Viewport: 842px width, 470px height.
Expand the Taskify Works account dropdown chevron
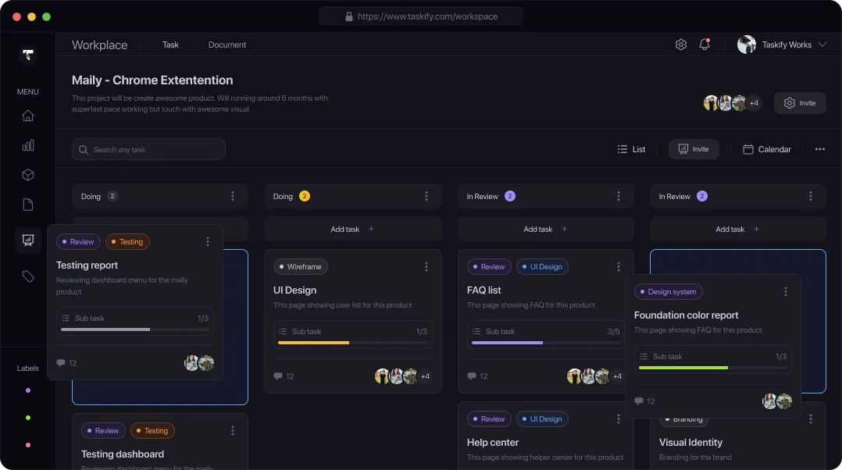click(822, 45)
